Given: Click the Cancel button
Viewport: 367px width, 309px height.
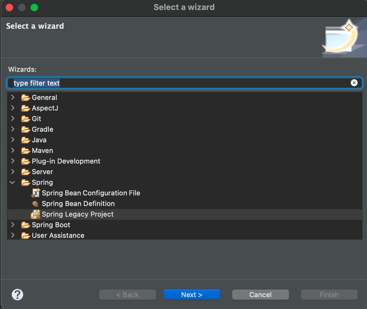Looking at the screenshot, I should [261, 295].
